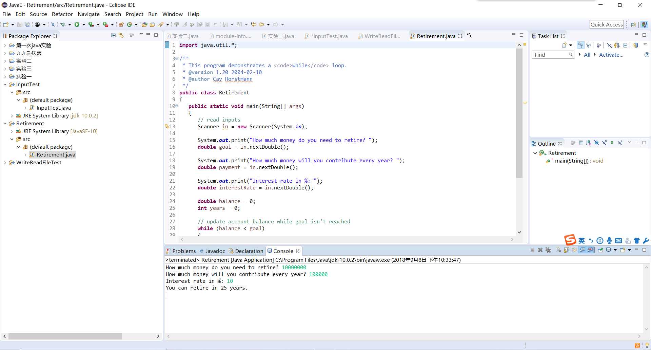Create a New Java Package icon
Viewport: 651px width, 350px height.
(121, 24)
